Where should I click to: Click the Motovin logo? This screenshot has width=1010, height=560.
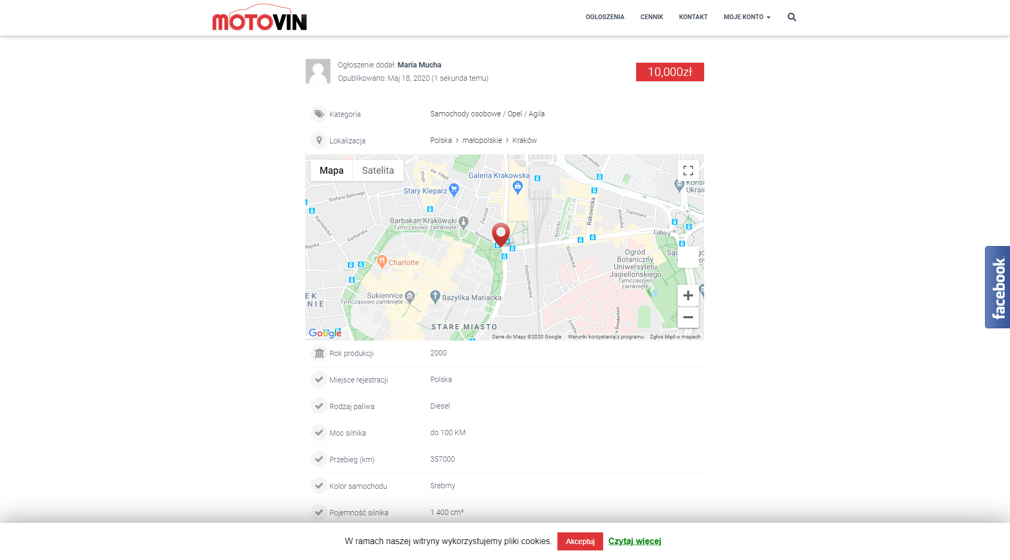[259, 17]
